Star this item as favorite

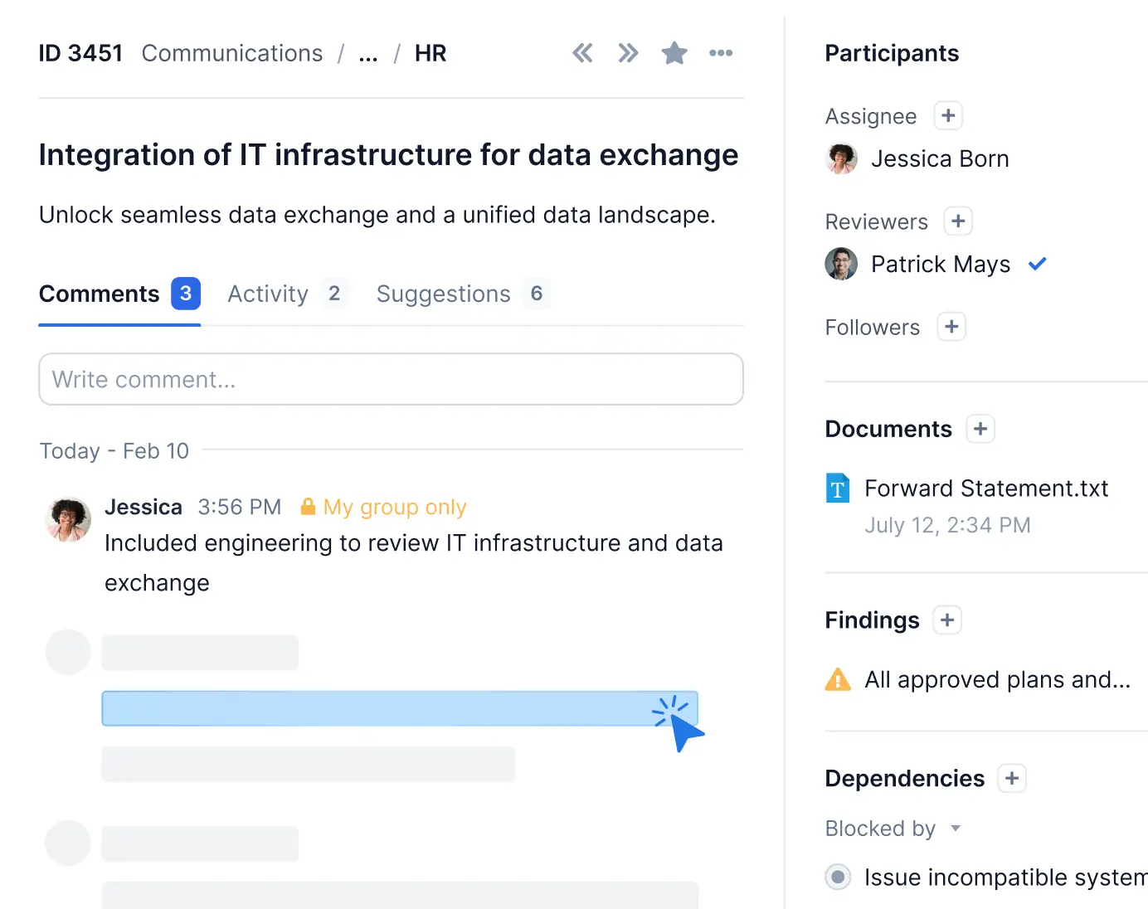pos(674,54)
